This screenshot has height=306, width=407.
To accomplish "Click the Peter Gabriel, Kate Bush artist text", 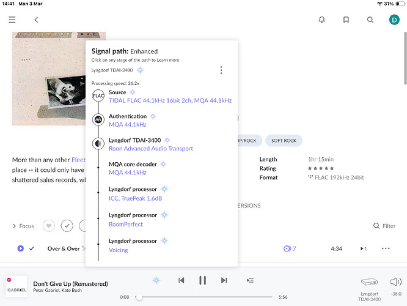I will [57, 291].
